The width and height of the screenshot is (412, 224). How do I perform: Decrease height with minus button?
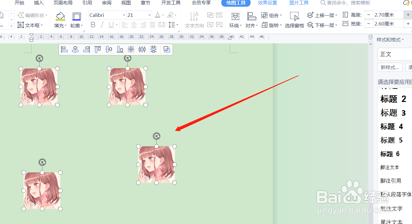[x=368, y=15]
